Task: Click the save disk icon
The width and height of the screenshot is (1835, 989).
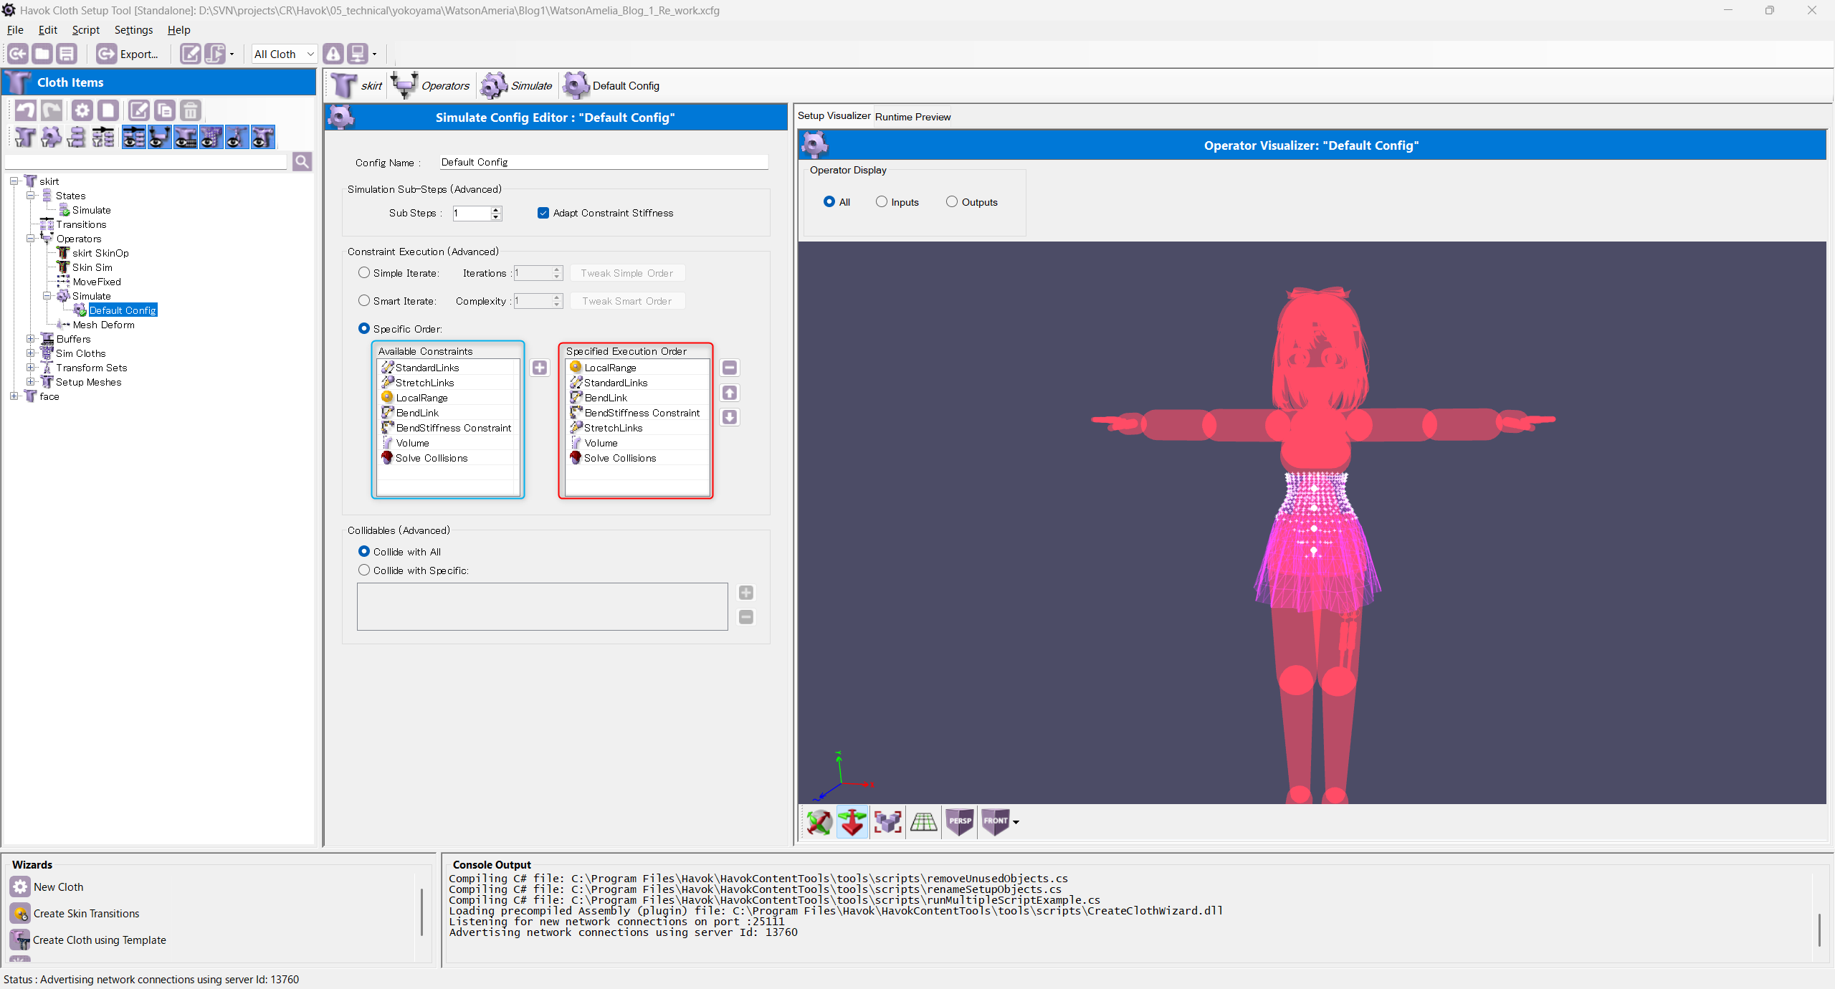Action: click(x=67, y=54)
